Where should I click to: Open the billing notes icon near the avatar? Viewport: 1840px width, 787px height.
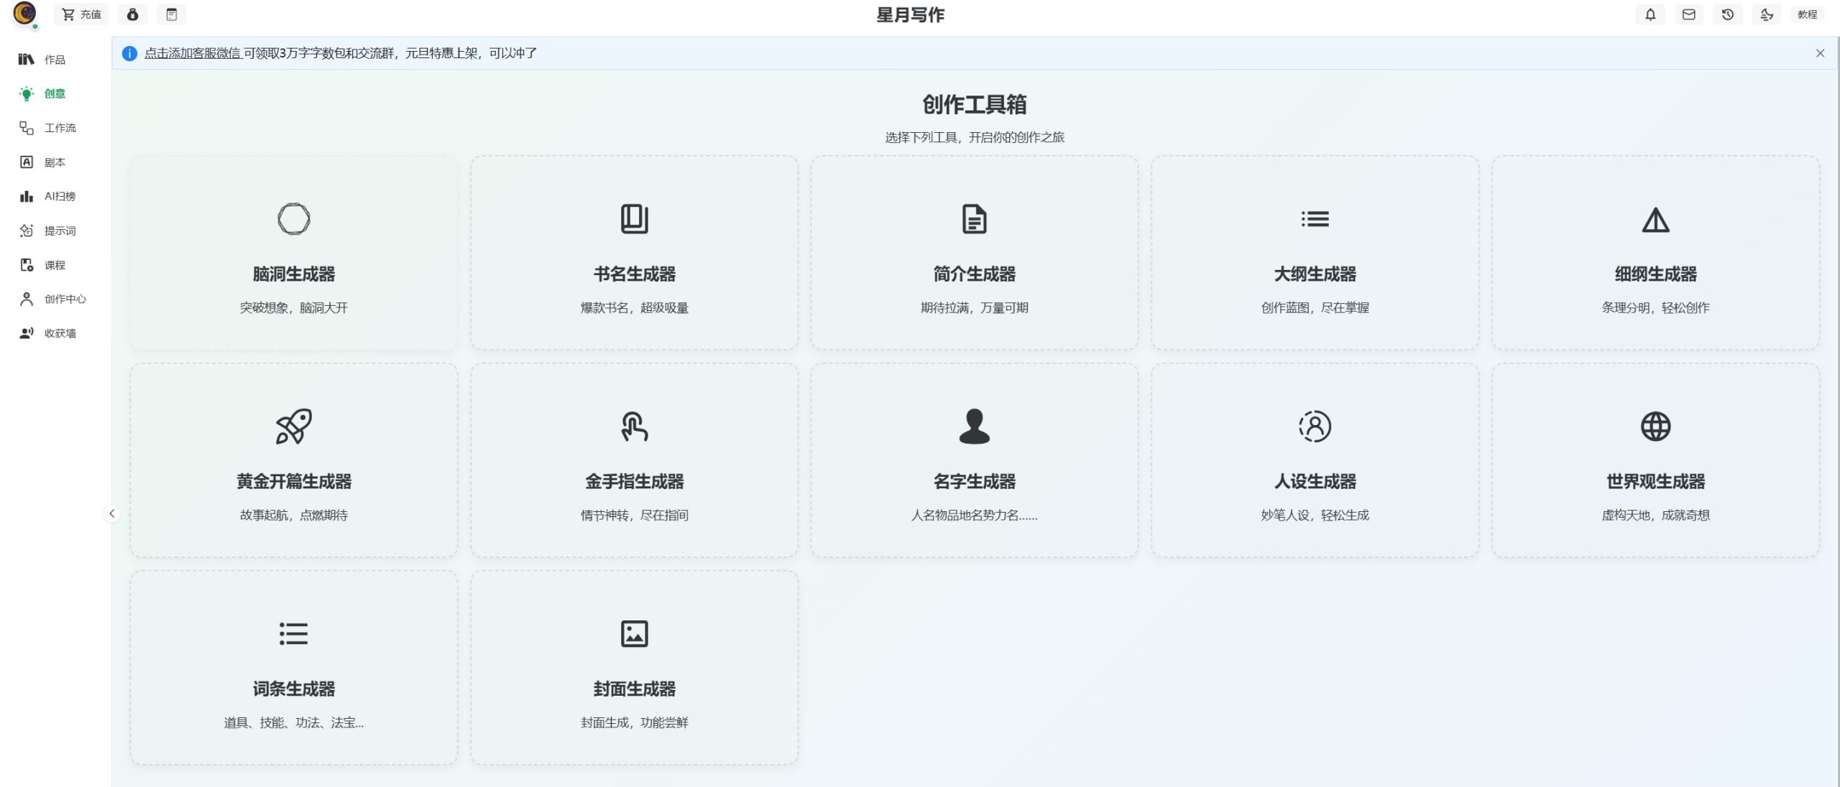click(x=172, y=14)
